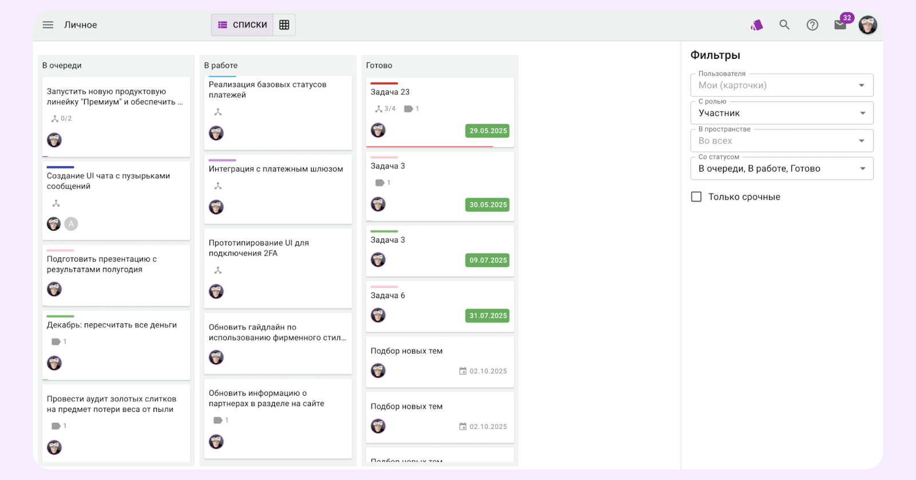Open the hamburger navigation menu
The image size is (916, 480).
tap(48, 25)
